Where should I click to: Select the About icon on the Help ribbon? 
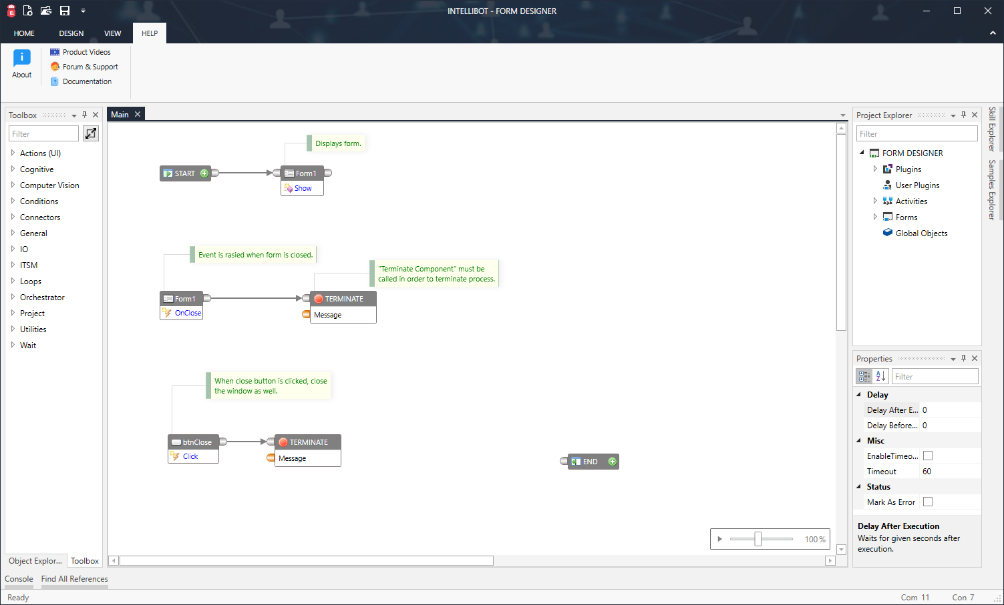[x=21, y=63]
